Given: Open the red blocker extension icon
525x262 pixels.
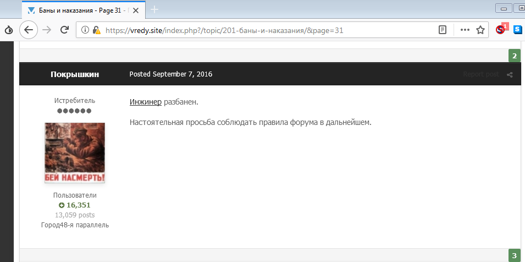Looking at the screenshot, I should 500,30.
